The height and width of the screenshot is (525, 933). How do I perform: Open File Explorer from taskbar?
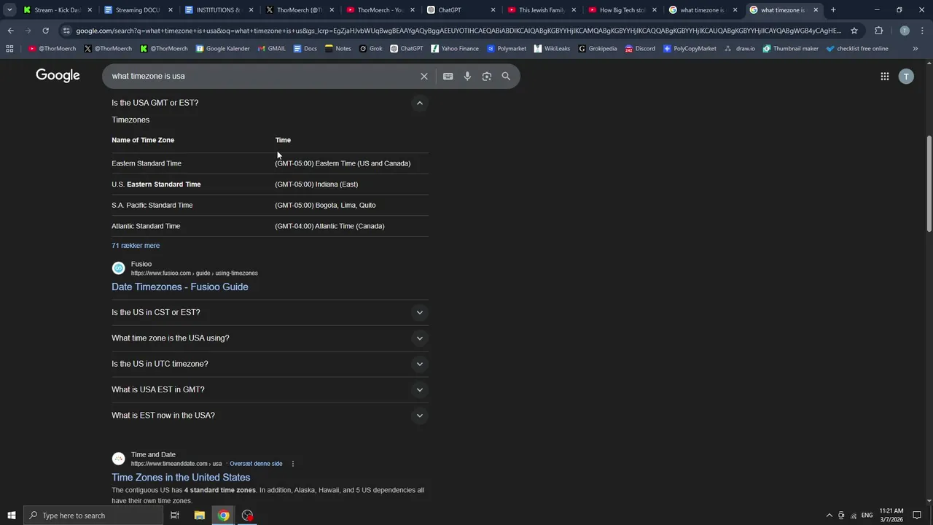[199, 516]
